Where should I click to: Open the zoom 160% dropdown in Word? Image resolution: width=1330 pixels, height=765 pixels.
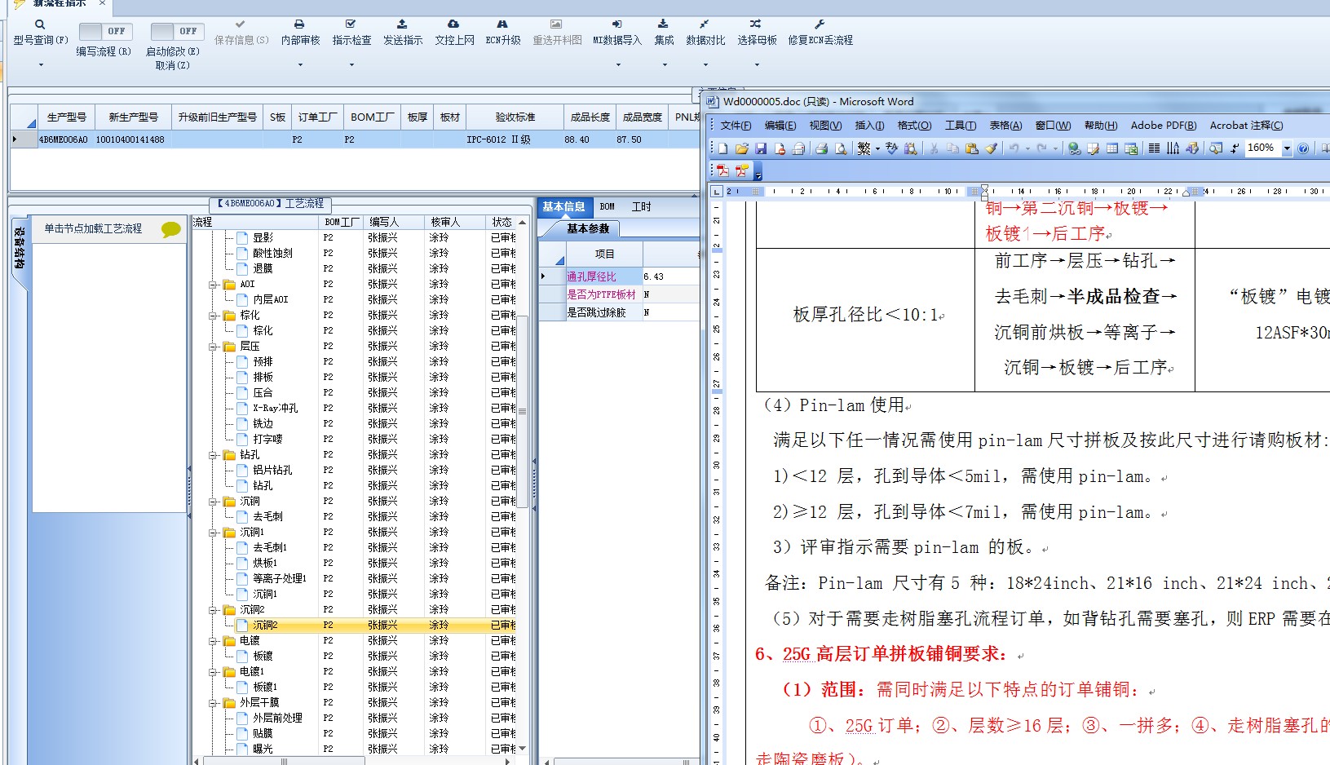[x=1287, y=148]
